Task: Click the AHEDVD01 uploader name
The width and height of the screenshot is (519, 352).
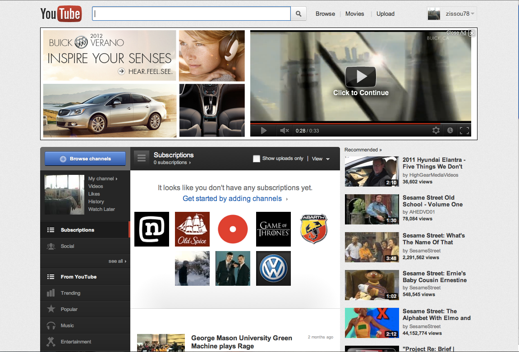Action: 422,212
